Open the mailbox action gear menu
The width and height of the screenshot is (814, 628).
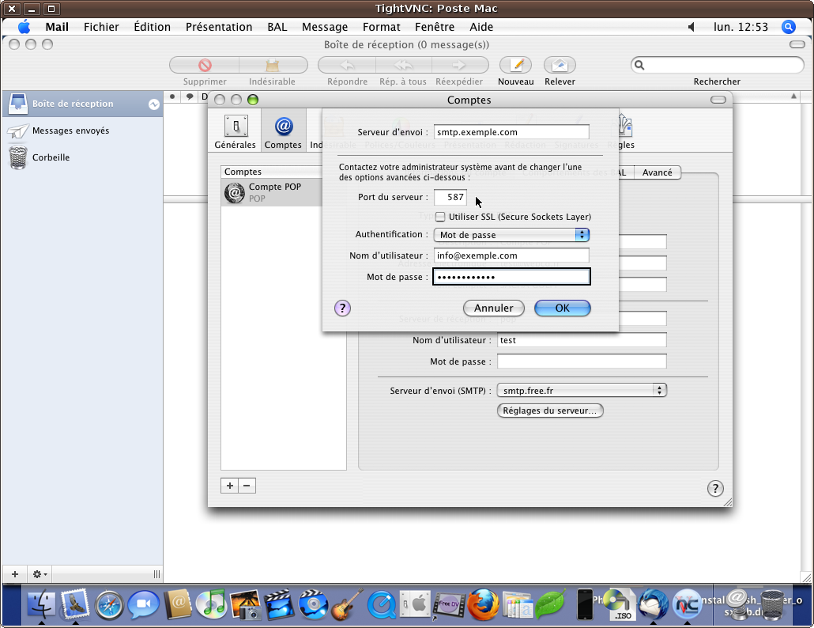click(40, 574)
